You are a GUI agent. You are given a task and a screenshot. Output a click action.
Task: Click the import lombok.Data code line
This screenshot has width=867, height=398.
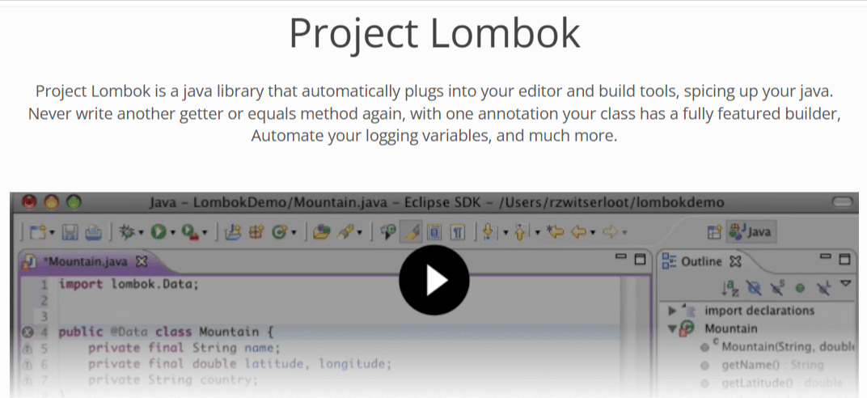point(129,284)
